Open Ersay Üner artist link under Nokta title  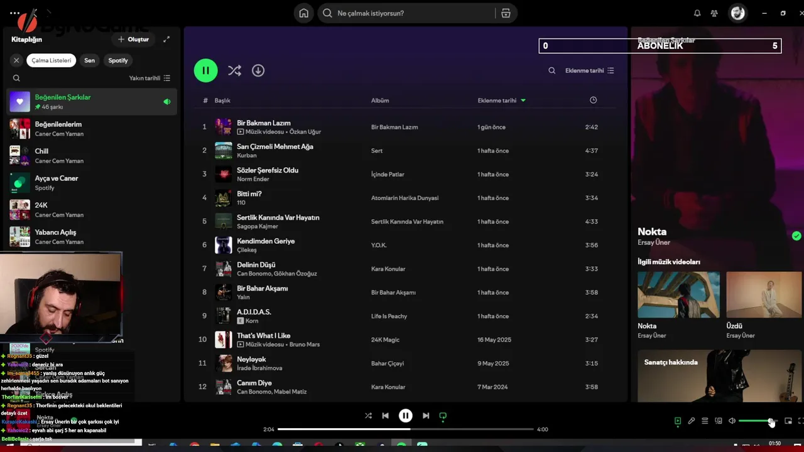tap(654, 243)
